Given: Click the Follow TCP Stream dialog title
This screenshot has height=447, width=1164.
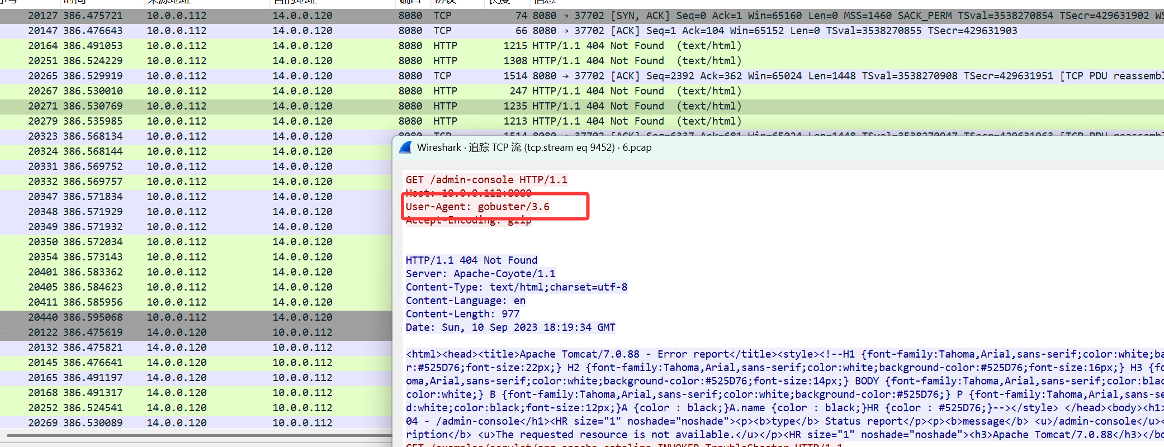Looking at the screenshot, I should 534,148.
